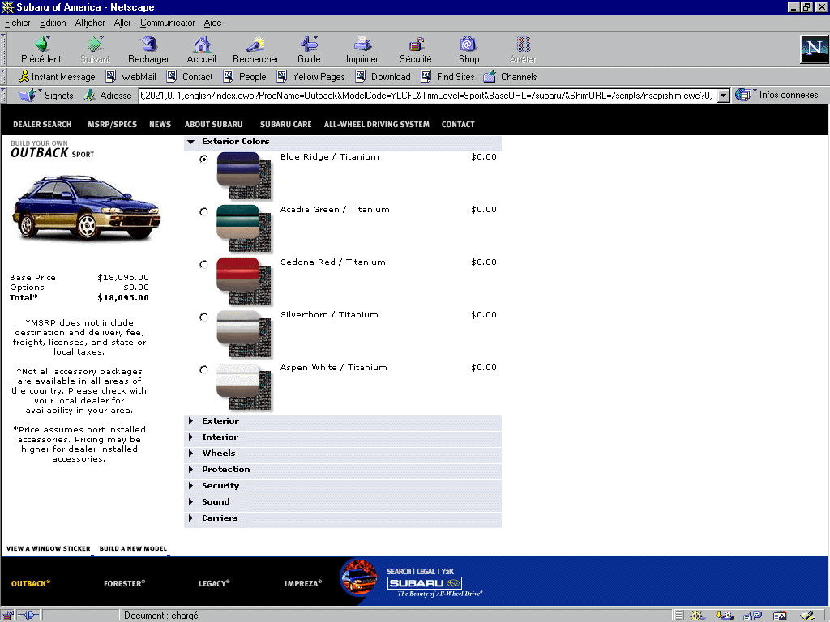Expand the Exterior options section
Screen dimensions: 830x622
tap(190, 421)
